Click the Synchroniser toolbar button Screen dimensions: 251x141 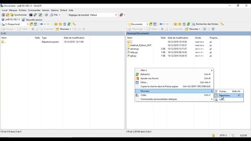[18, 15]
